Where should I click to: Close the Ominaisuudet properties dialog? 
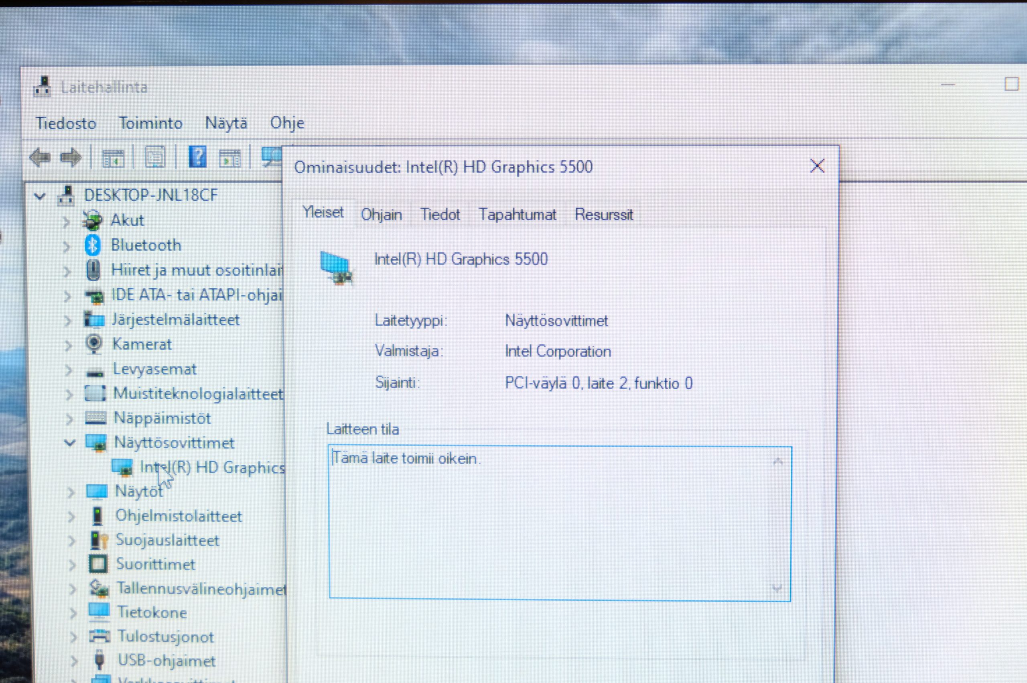817,166
